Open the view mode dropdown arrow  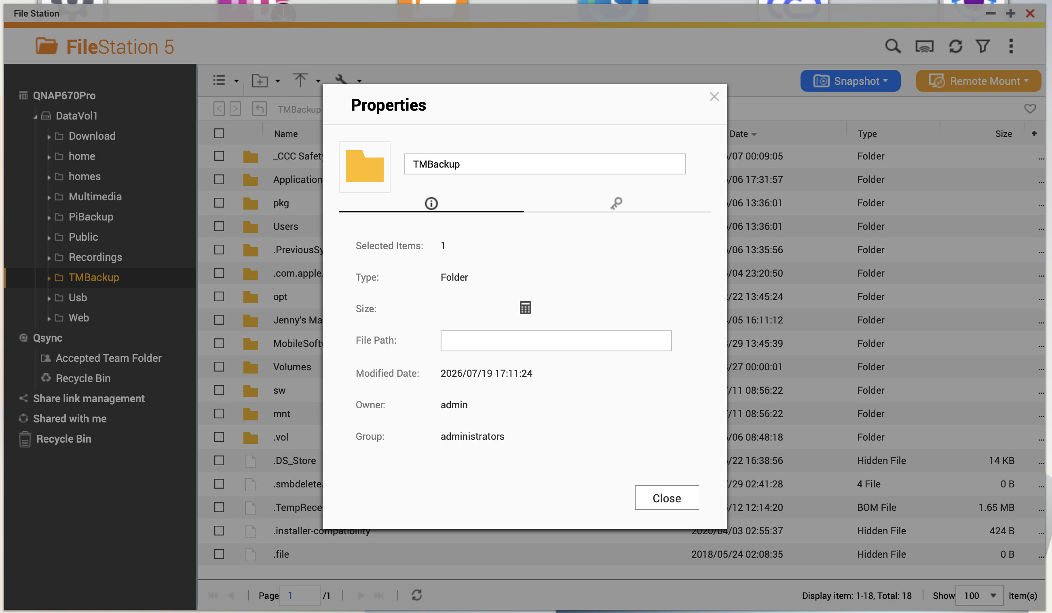pyautogui.click(x=236, y=81)
